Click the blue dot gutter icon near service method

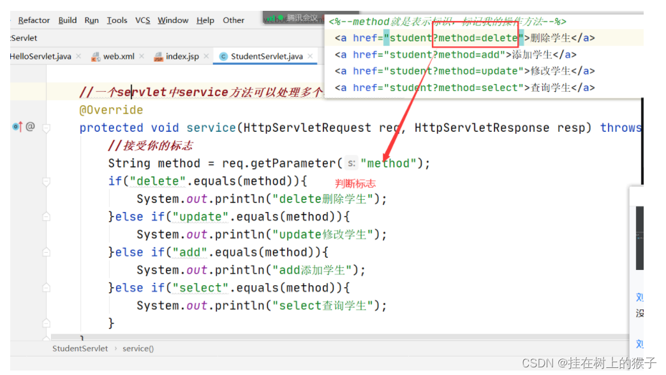point(15,128)
